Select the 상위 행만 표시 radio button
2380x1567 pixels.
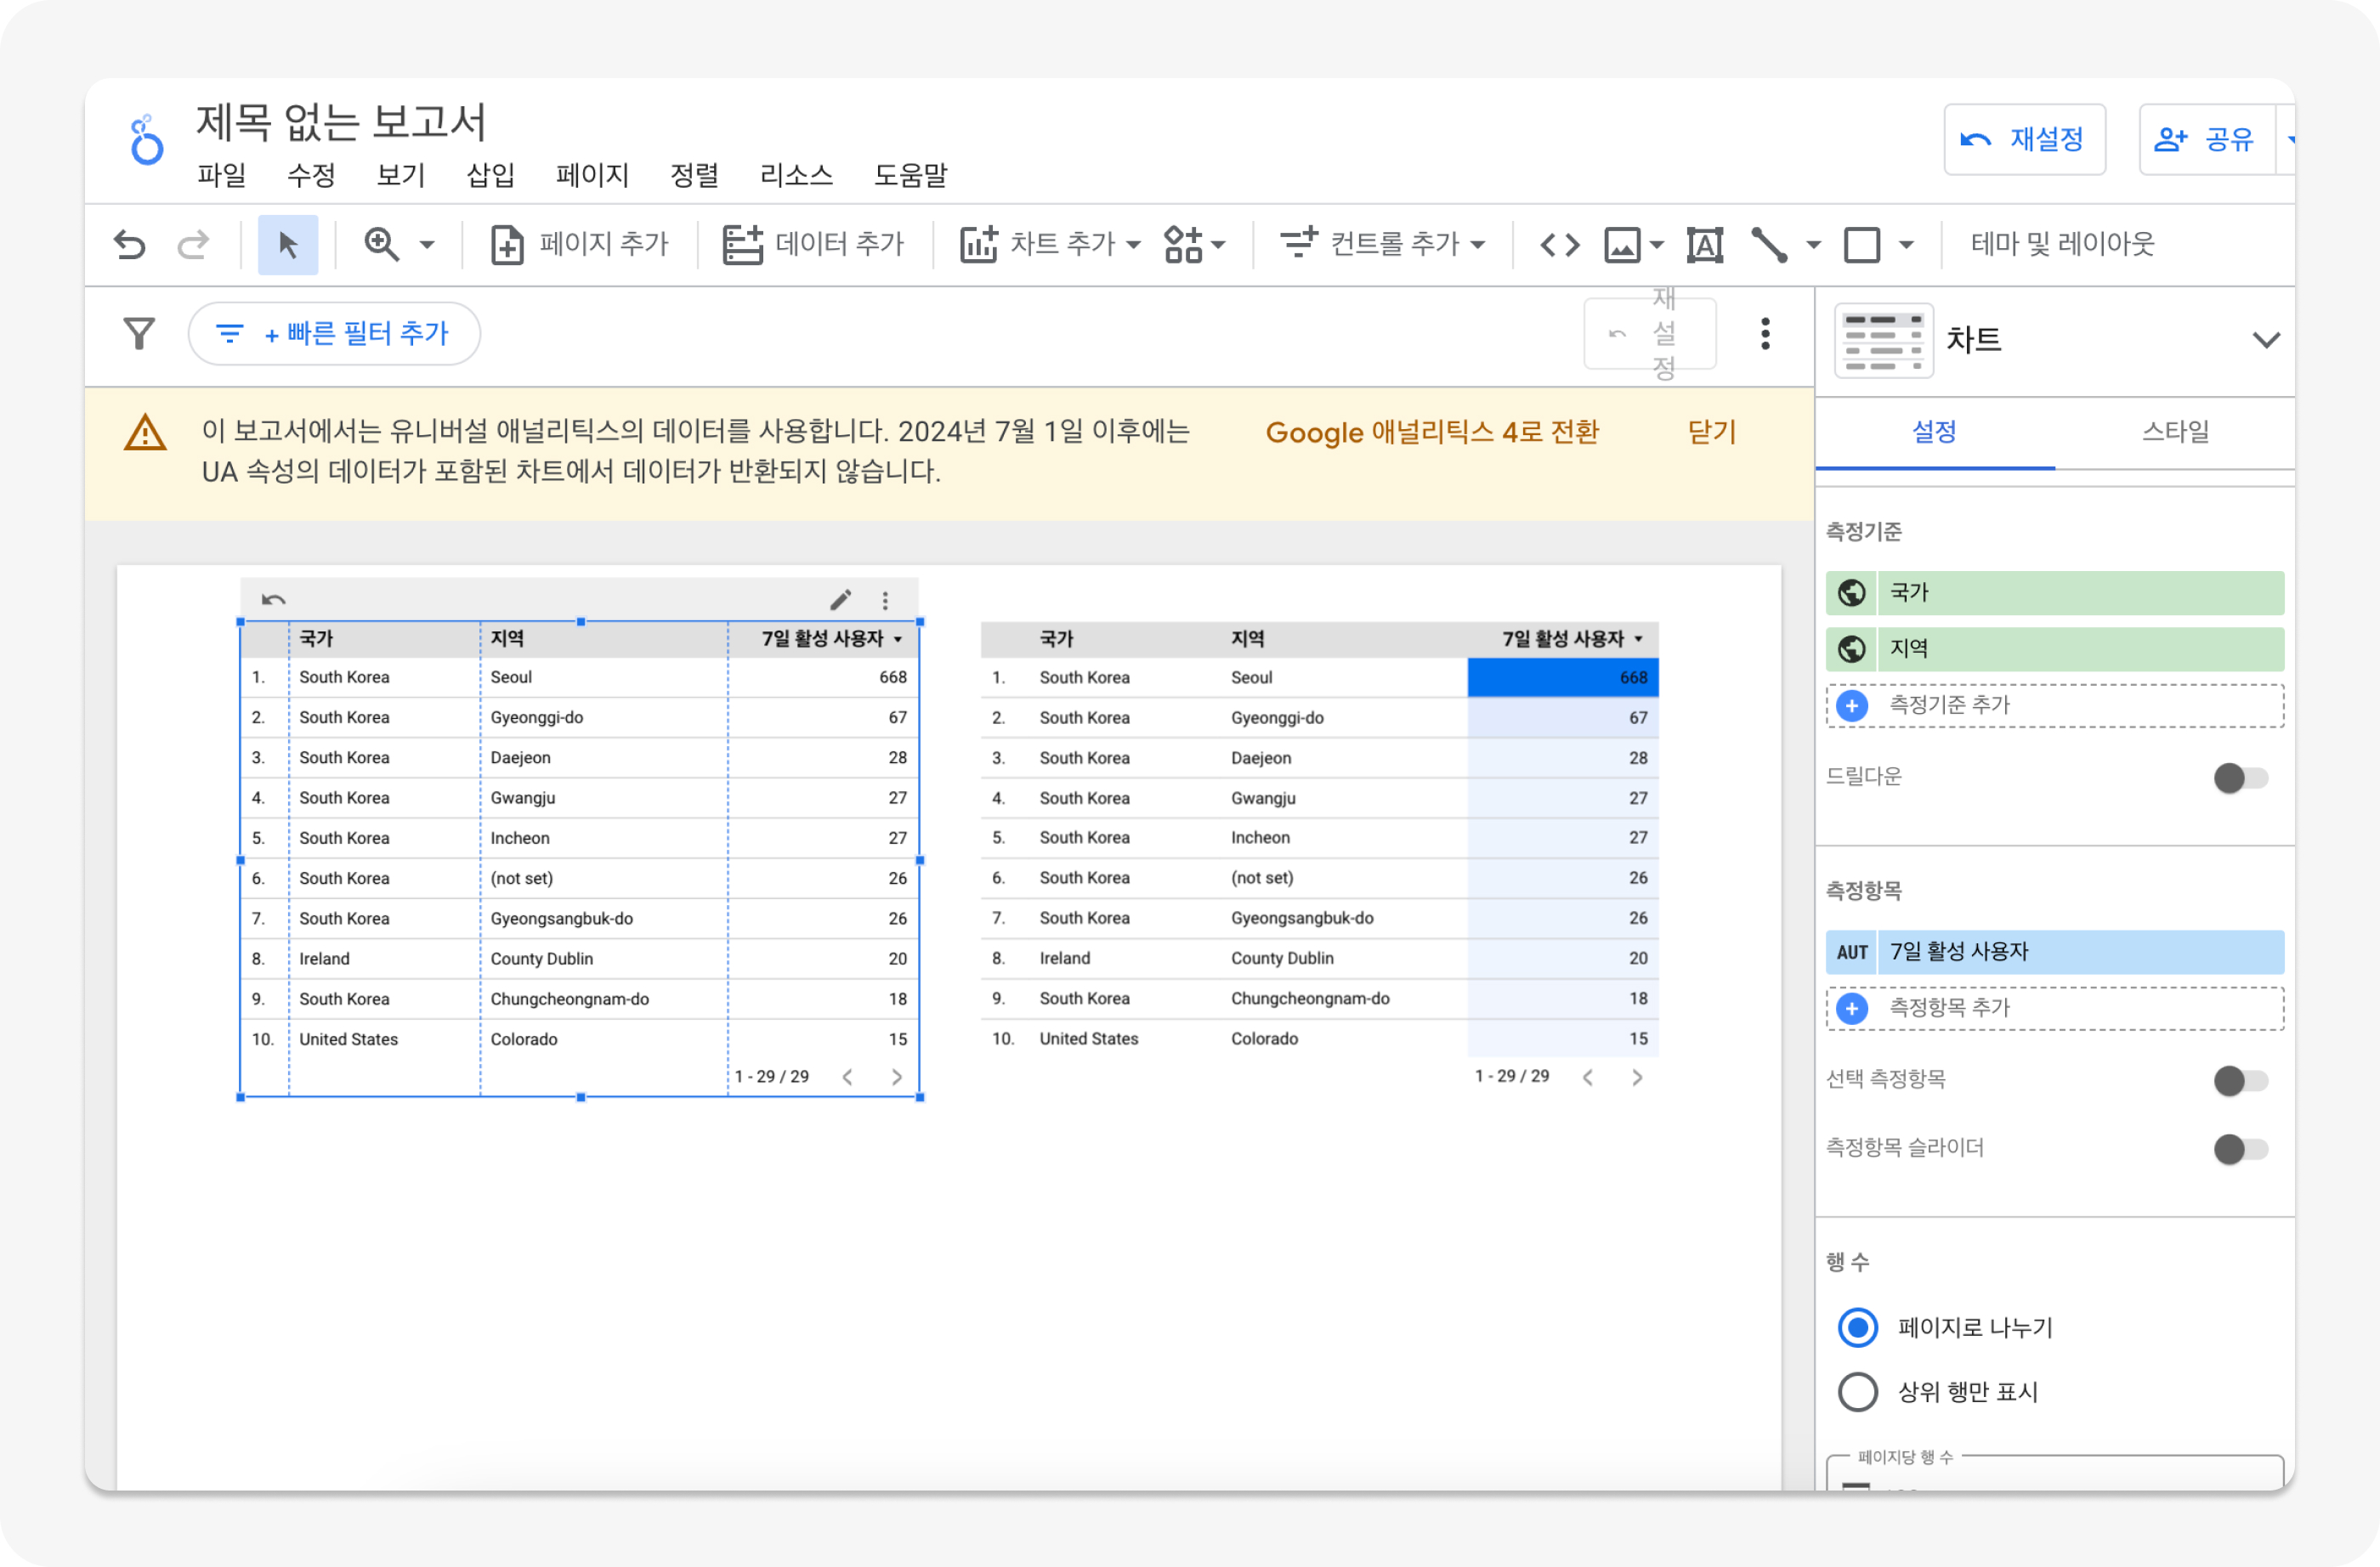click(x=1857, y=1392)
